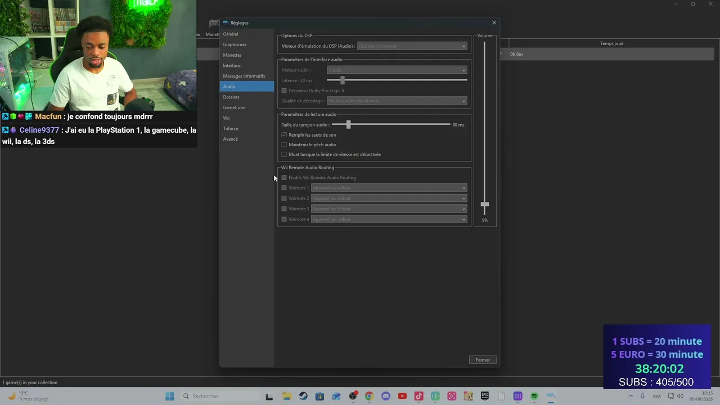Click the Latence slider handle
Image resolution: width=720 pixels, height=405 pixels.
coord(343,80)
